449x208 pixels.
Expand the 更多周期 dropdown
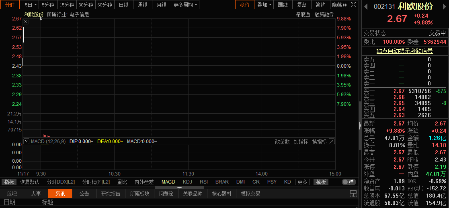pos(185,5)
